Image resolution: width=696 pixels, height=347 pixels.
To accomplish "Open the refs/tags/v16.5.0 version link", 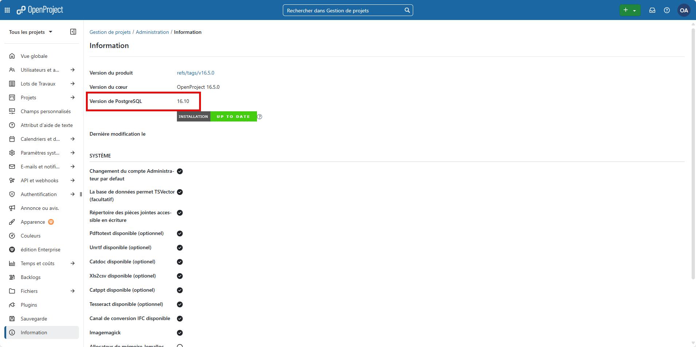I will point(195,73).
